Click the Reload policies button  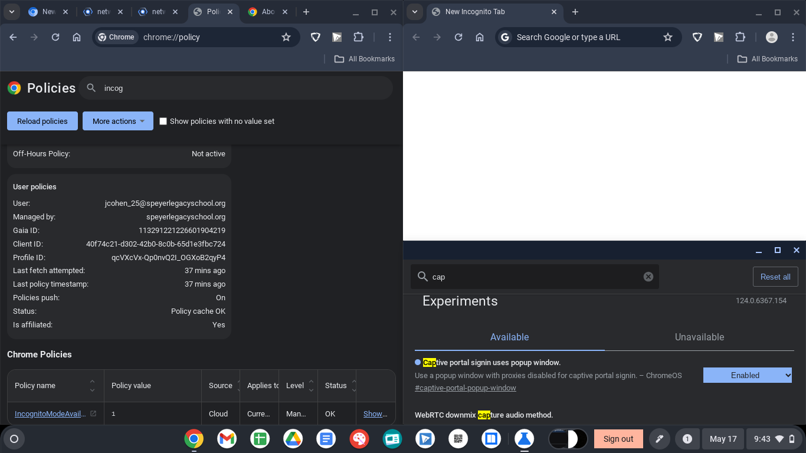pos(42,121)
